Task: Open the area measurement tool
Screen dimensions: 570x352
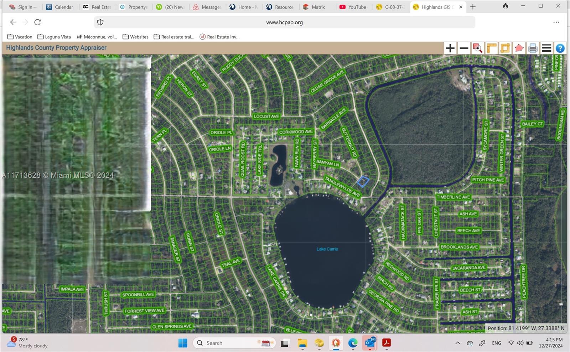Action: click(x=505, y=48)
